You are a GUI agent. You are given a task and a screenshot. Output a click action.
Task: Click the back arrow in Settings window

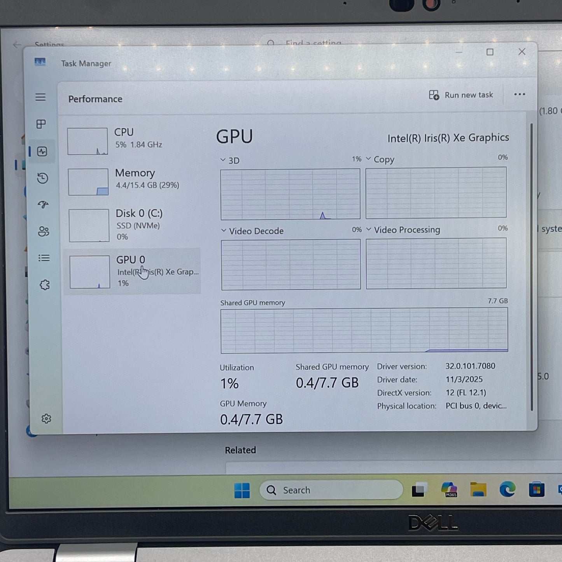pos(17,45)
